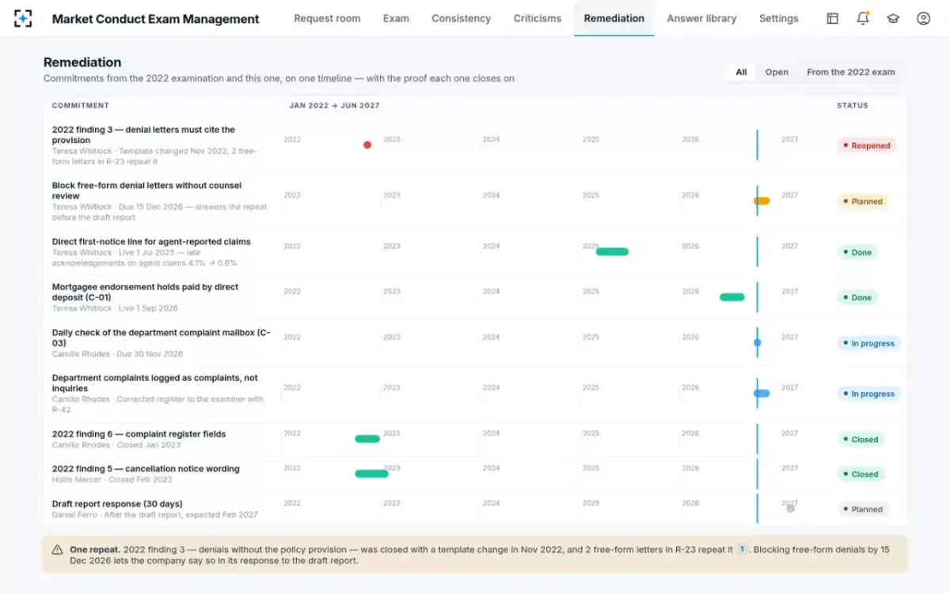This screenshot has height=593, width=950.
Task: Click the blue dot for Daily check of complaint mailbox
Action: [758, 342]
